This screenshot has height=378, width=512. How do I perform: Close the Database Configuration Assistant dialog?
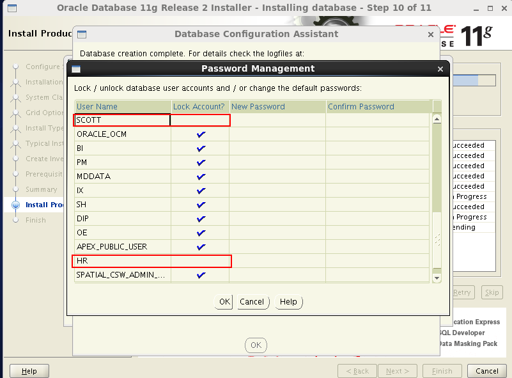tap(431, 35)
